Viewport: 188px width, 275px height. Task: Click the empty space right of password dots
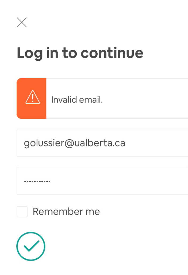click(x=119, y=181)
